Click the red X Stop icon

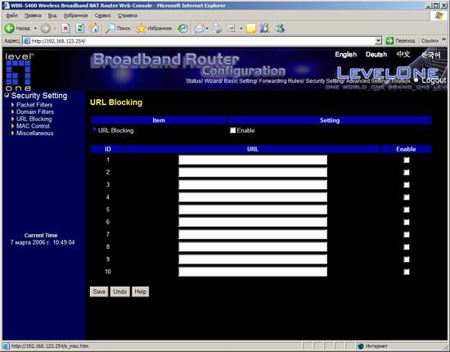tap(65, 28)
